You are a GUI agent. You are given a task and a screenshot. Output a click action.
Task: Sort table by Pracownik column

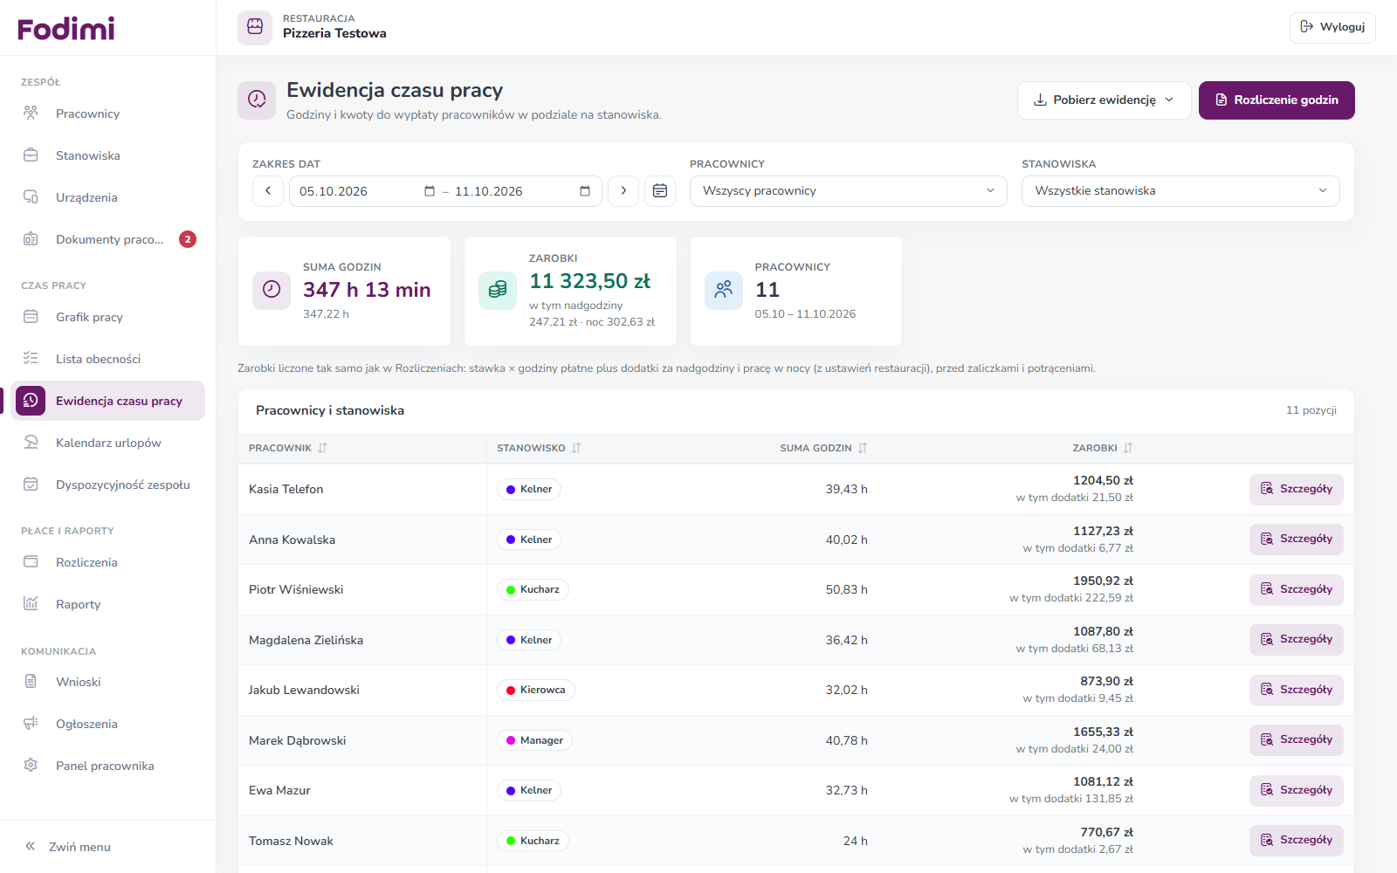point(288,448)
